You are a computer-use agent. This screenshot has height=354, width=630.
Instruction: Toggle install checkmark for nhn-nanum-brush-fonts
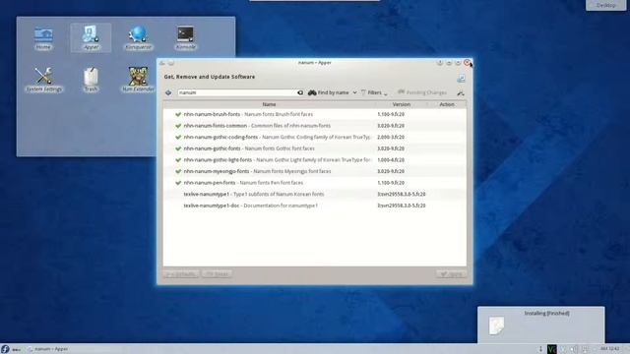(178, 114)
